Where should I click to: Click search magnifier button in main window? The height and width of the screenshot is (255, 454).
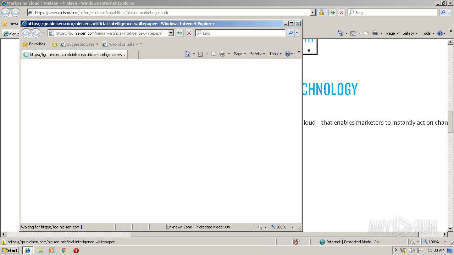click(x=443, y=12)
